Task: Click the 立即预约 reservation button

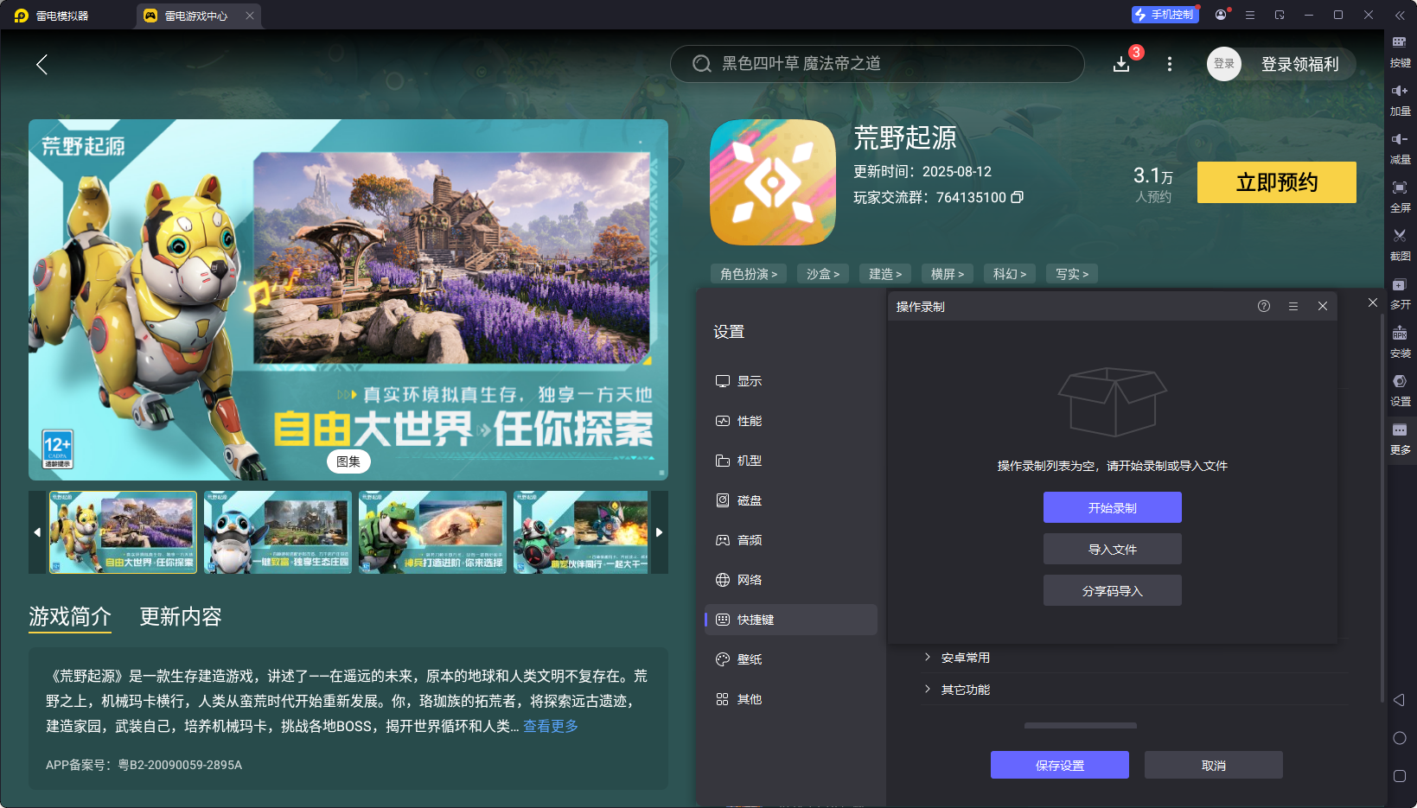Action: coord(1276,182)
